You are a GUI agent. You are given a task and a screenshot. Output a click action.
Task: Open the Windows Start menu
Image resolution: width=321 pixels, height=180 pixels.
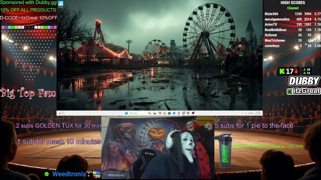click(126, 113)
